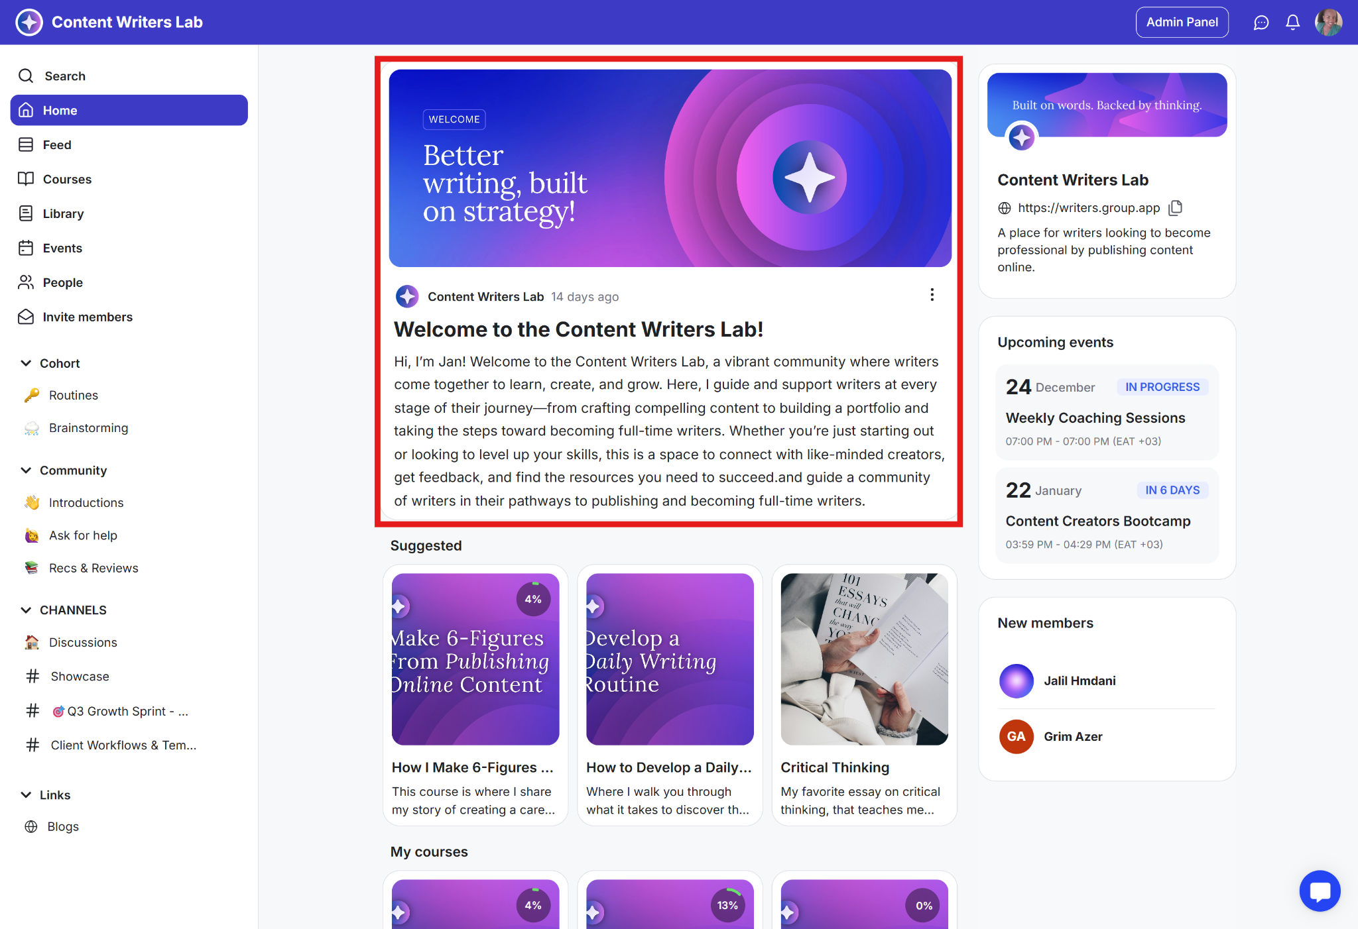Click the Search magnifier in sidebar

(x=26, y=76)
